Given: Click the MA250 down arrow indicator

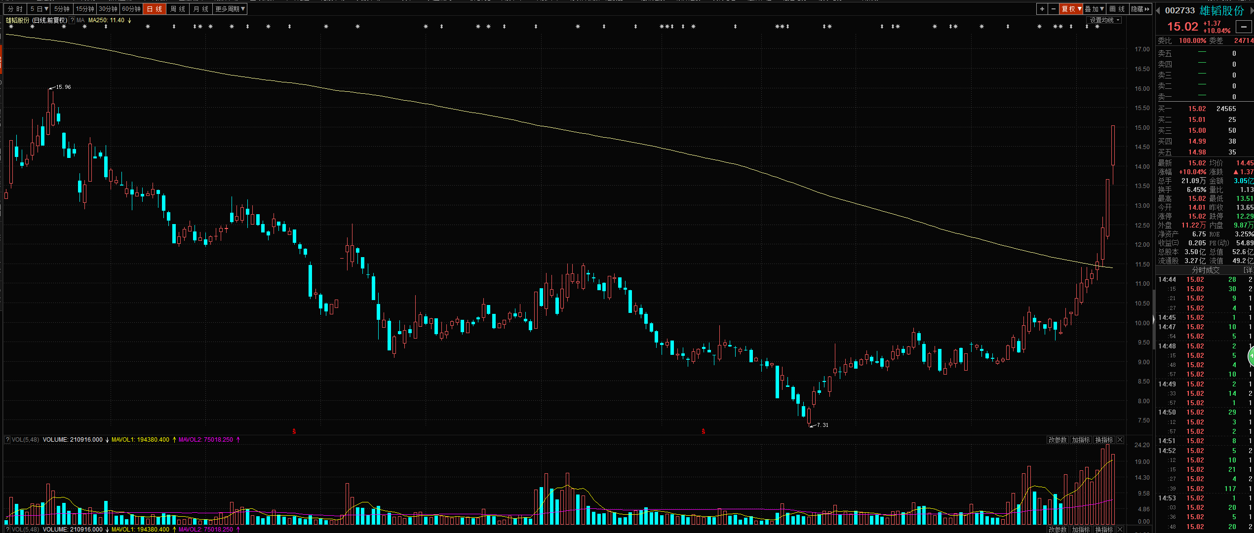Looking at the screenshot, I should coord(129,20).
